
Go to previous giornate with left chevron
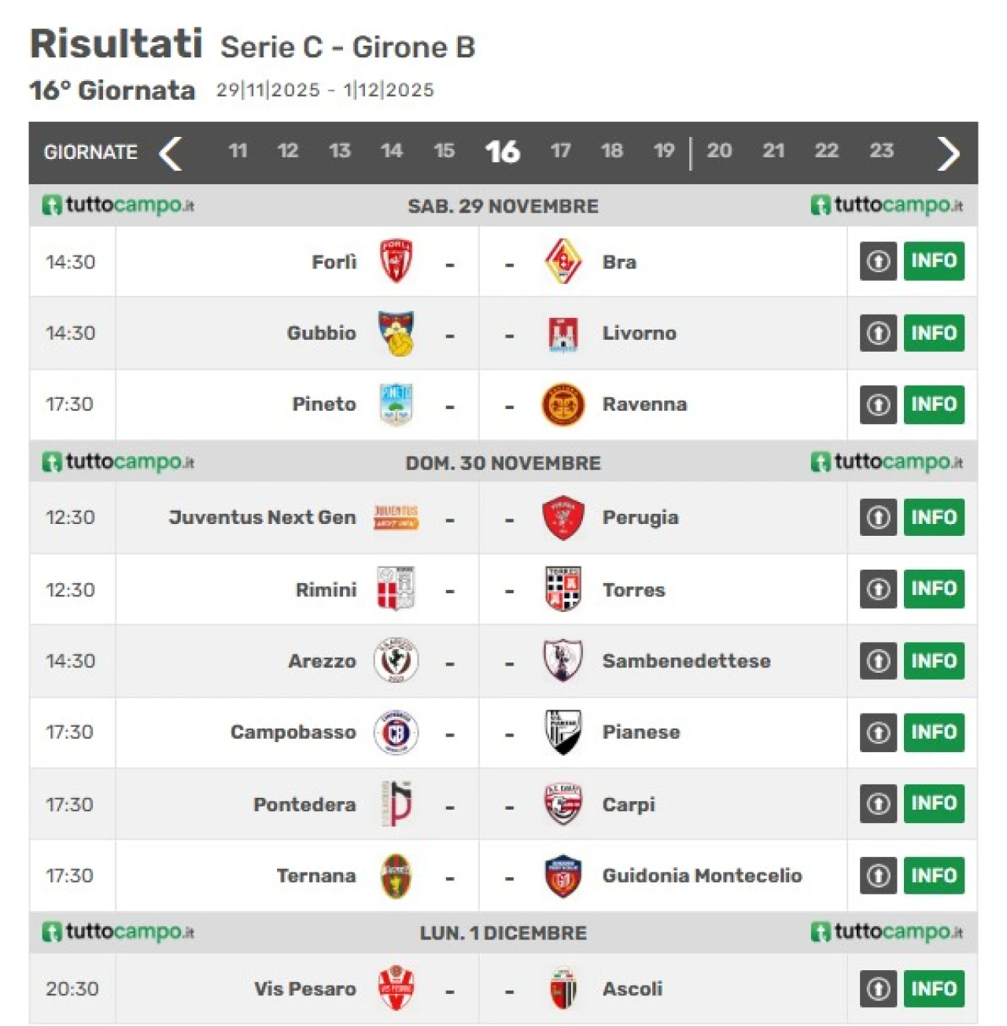pyautogui.click(x=171, y=153)
